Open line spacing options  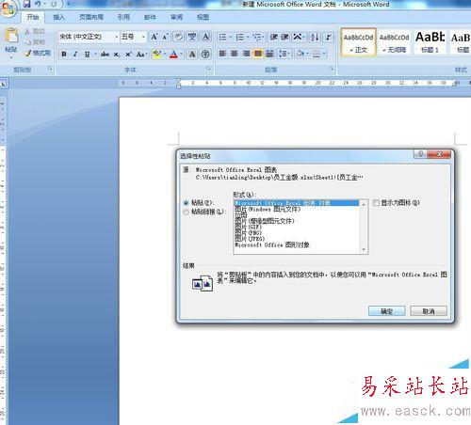pos(284,54)
